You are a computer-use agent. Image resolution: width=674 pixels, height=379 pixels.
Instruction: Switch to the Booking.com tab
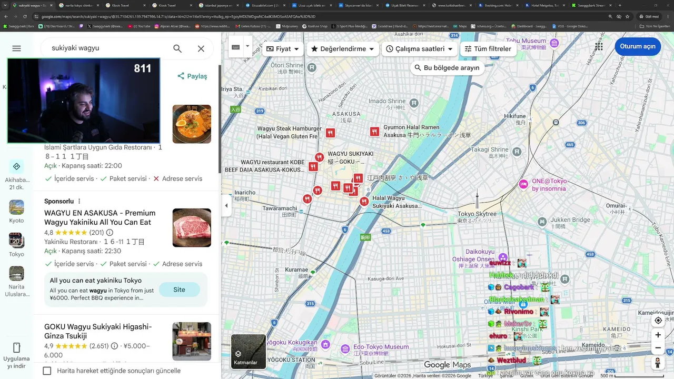pyautogui.click(x=498, y=5)
